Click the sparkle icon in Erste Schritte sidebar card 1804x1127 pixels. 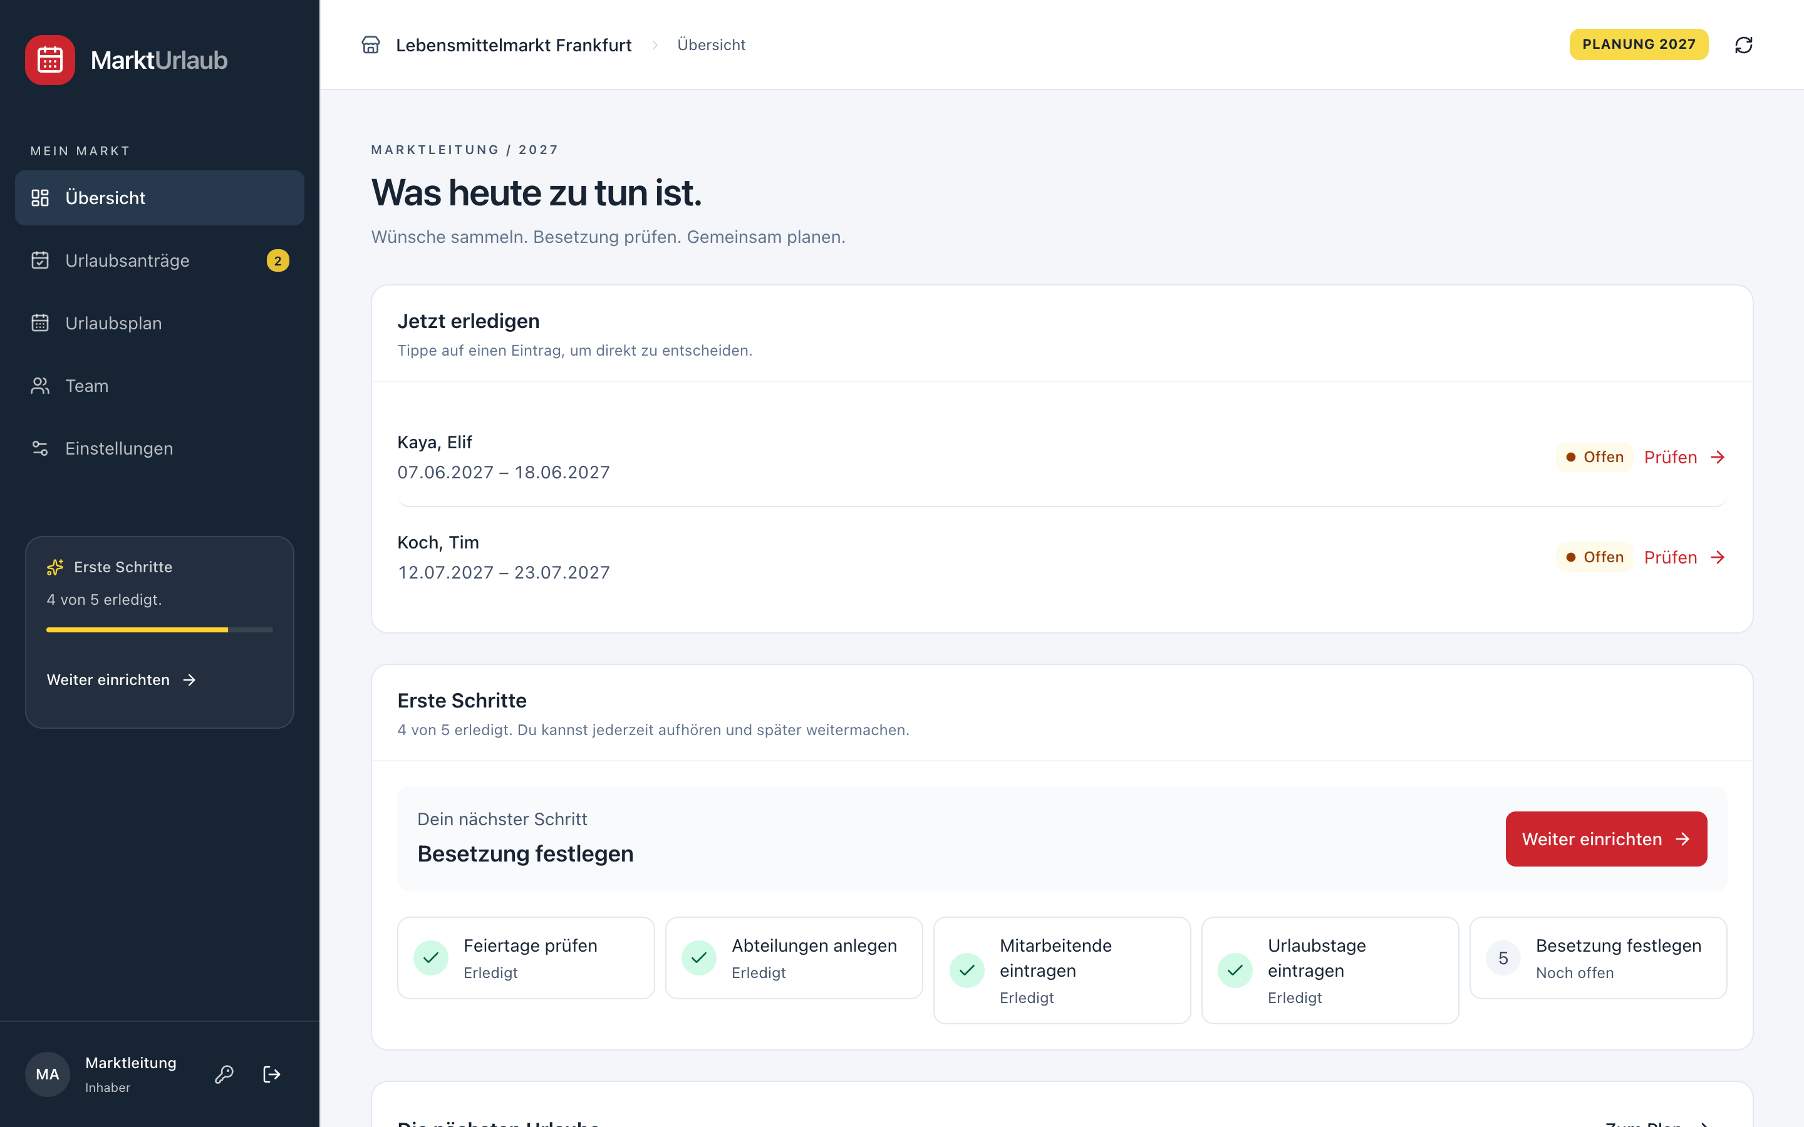55,567
